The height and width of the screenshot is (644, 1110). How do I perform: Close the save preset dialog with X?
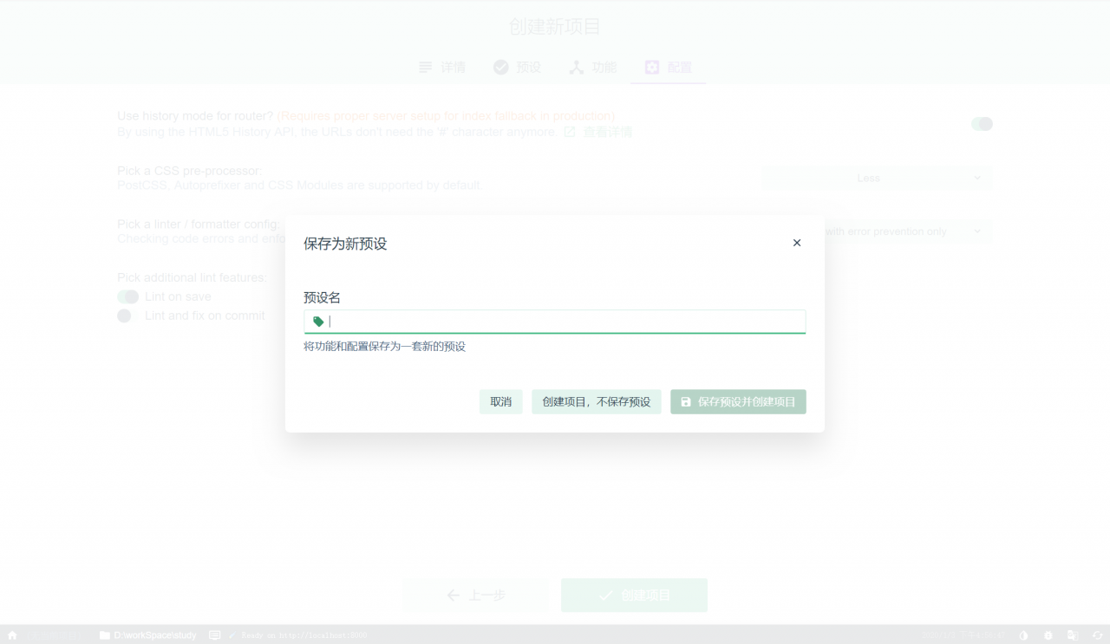797,243
